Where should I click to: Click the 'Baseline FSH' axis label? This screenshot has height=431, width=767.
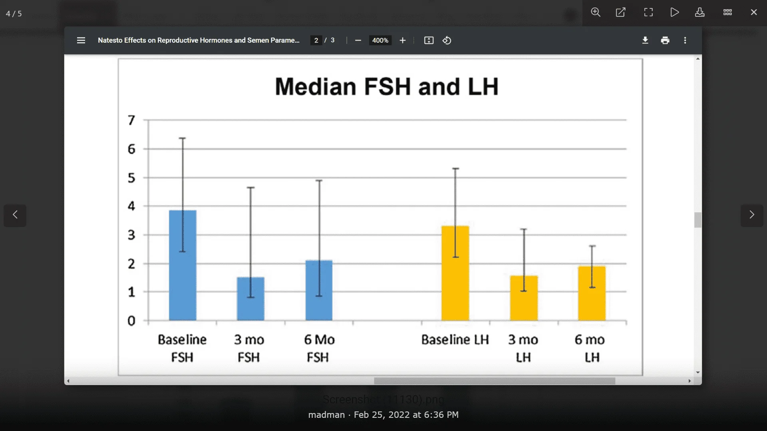[x=182, y=348]
